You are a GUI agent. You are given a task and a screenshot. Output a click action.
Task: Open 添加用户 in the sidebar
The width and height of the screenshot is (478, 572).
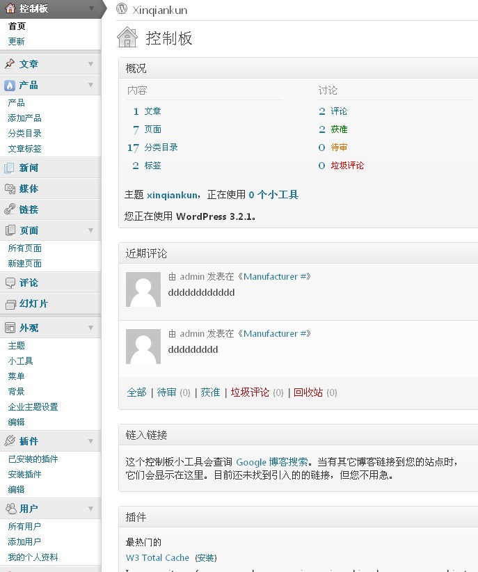tap(24, 542)
